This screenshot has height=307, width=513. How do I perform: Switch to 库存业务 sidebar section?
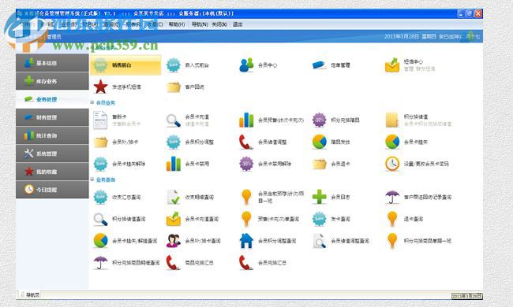pyautogui.click(x=52, y=81)
